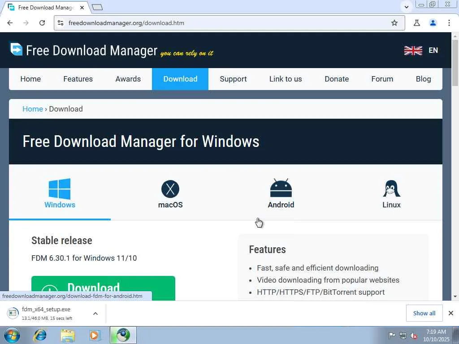Click the fdm_x64_setup.exe file icon

click(12, 313)
